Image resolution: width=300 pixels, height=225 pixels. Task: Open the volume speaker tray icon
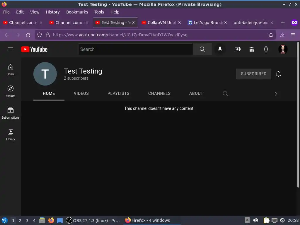[255, 220]
